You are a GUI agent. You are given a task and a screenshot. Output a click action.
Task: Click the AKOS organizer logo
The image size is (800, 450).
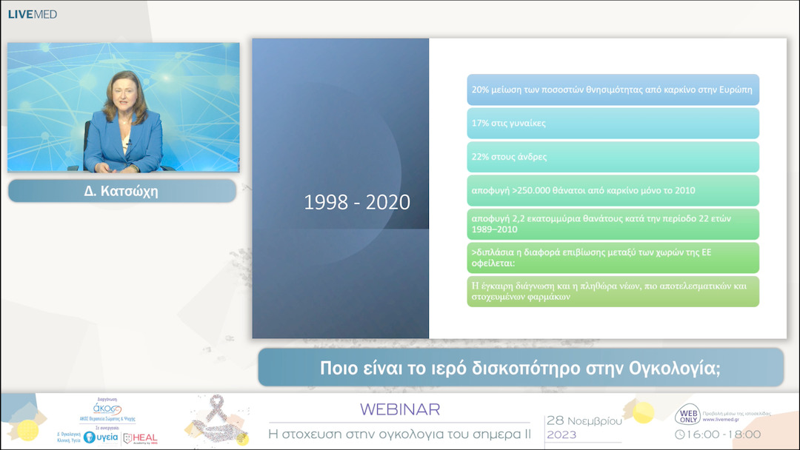coord(107,411)
